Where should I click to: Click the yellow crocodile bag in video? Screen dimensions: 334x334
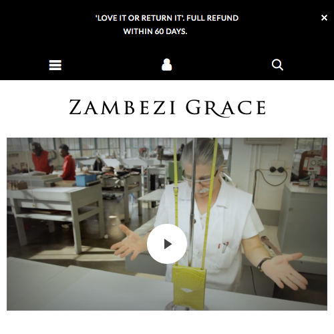click(x=189, y=286)
